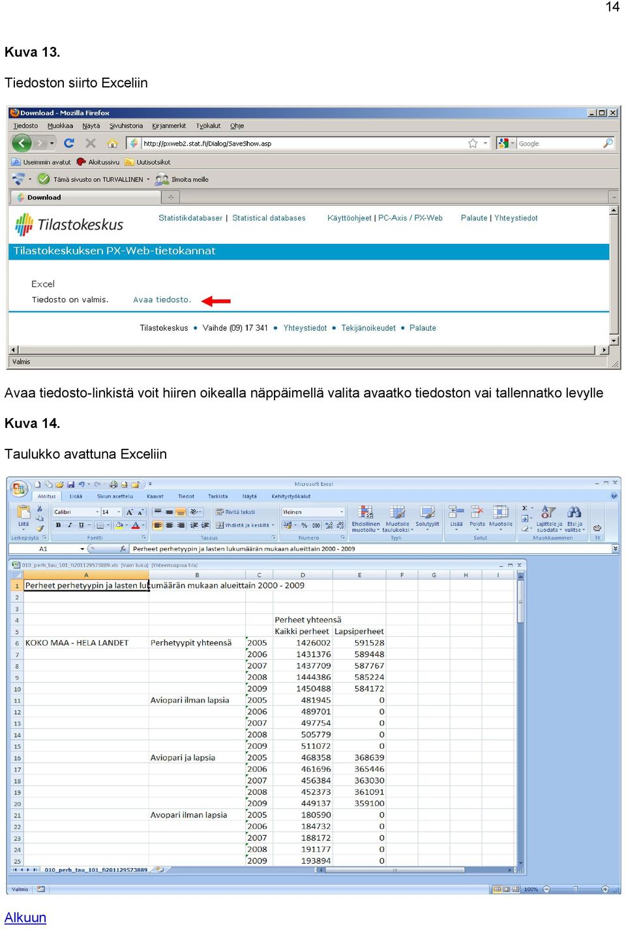
Task: Save the workbook from Quick Access toolbar
Action: tap(70, 485)
